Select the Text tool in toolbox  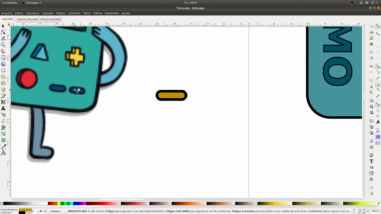pyautogui.click(x=3, y=108)
